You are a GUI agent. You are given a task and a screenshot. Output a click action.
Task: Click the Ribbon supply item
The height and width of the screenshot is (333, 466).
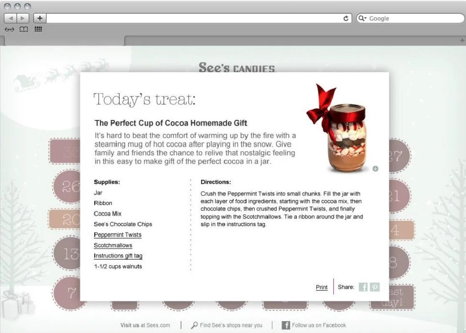tap(103, 203)
